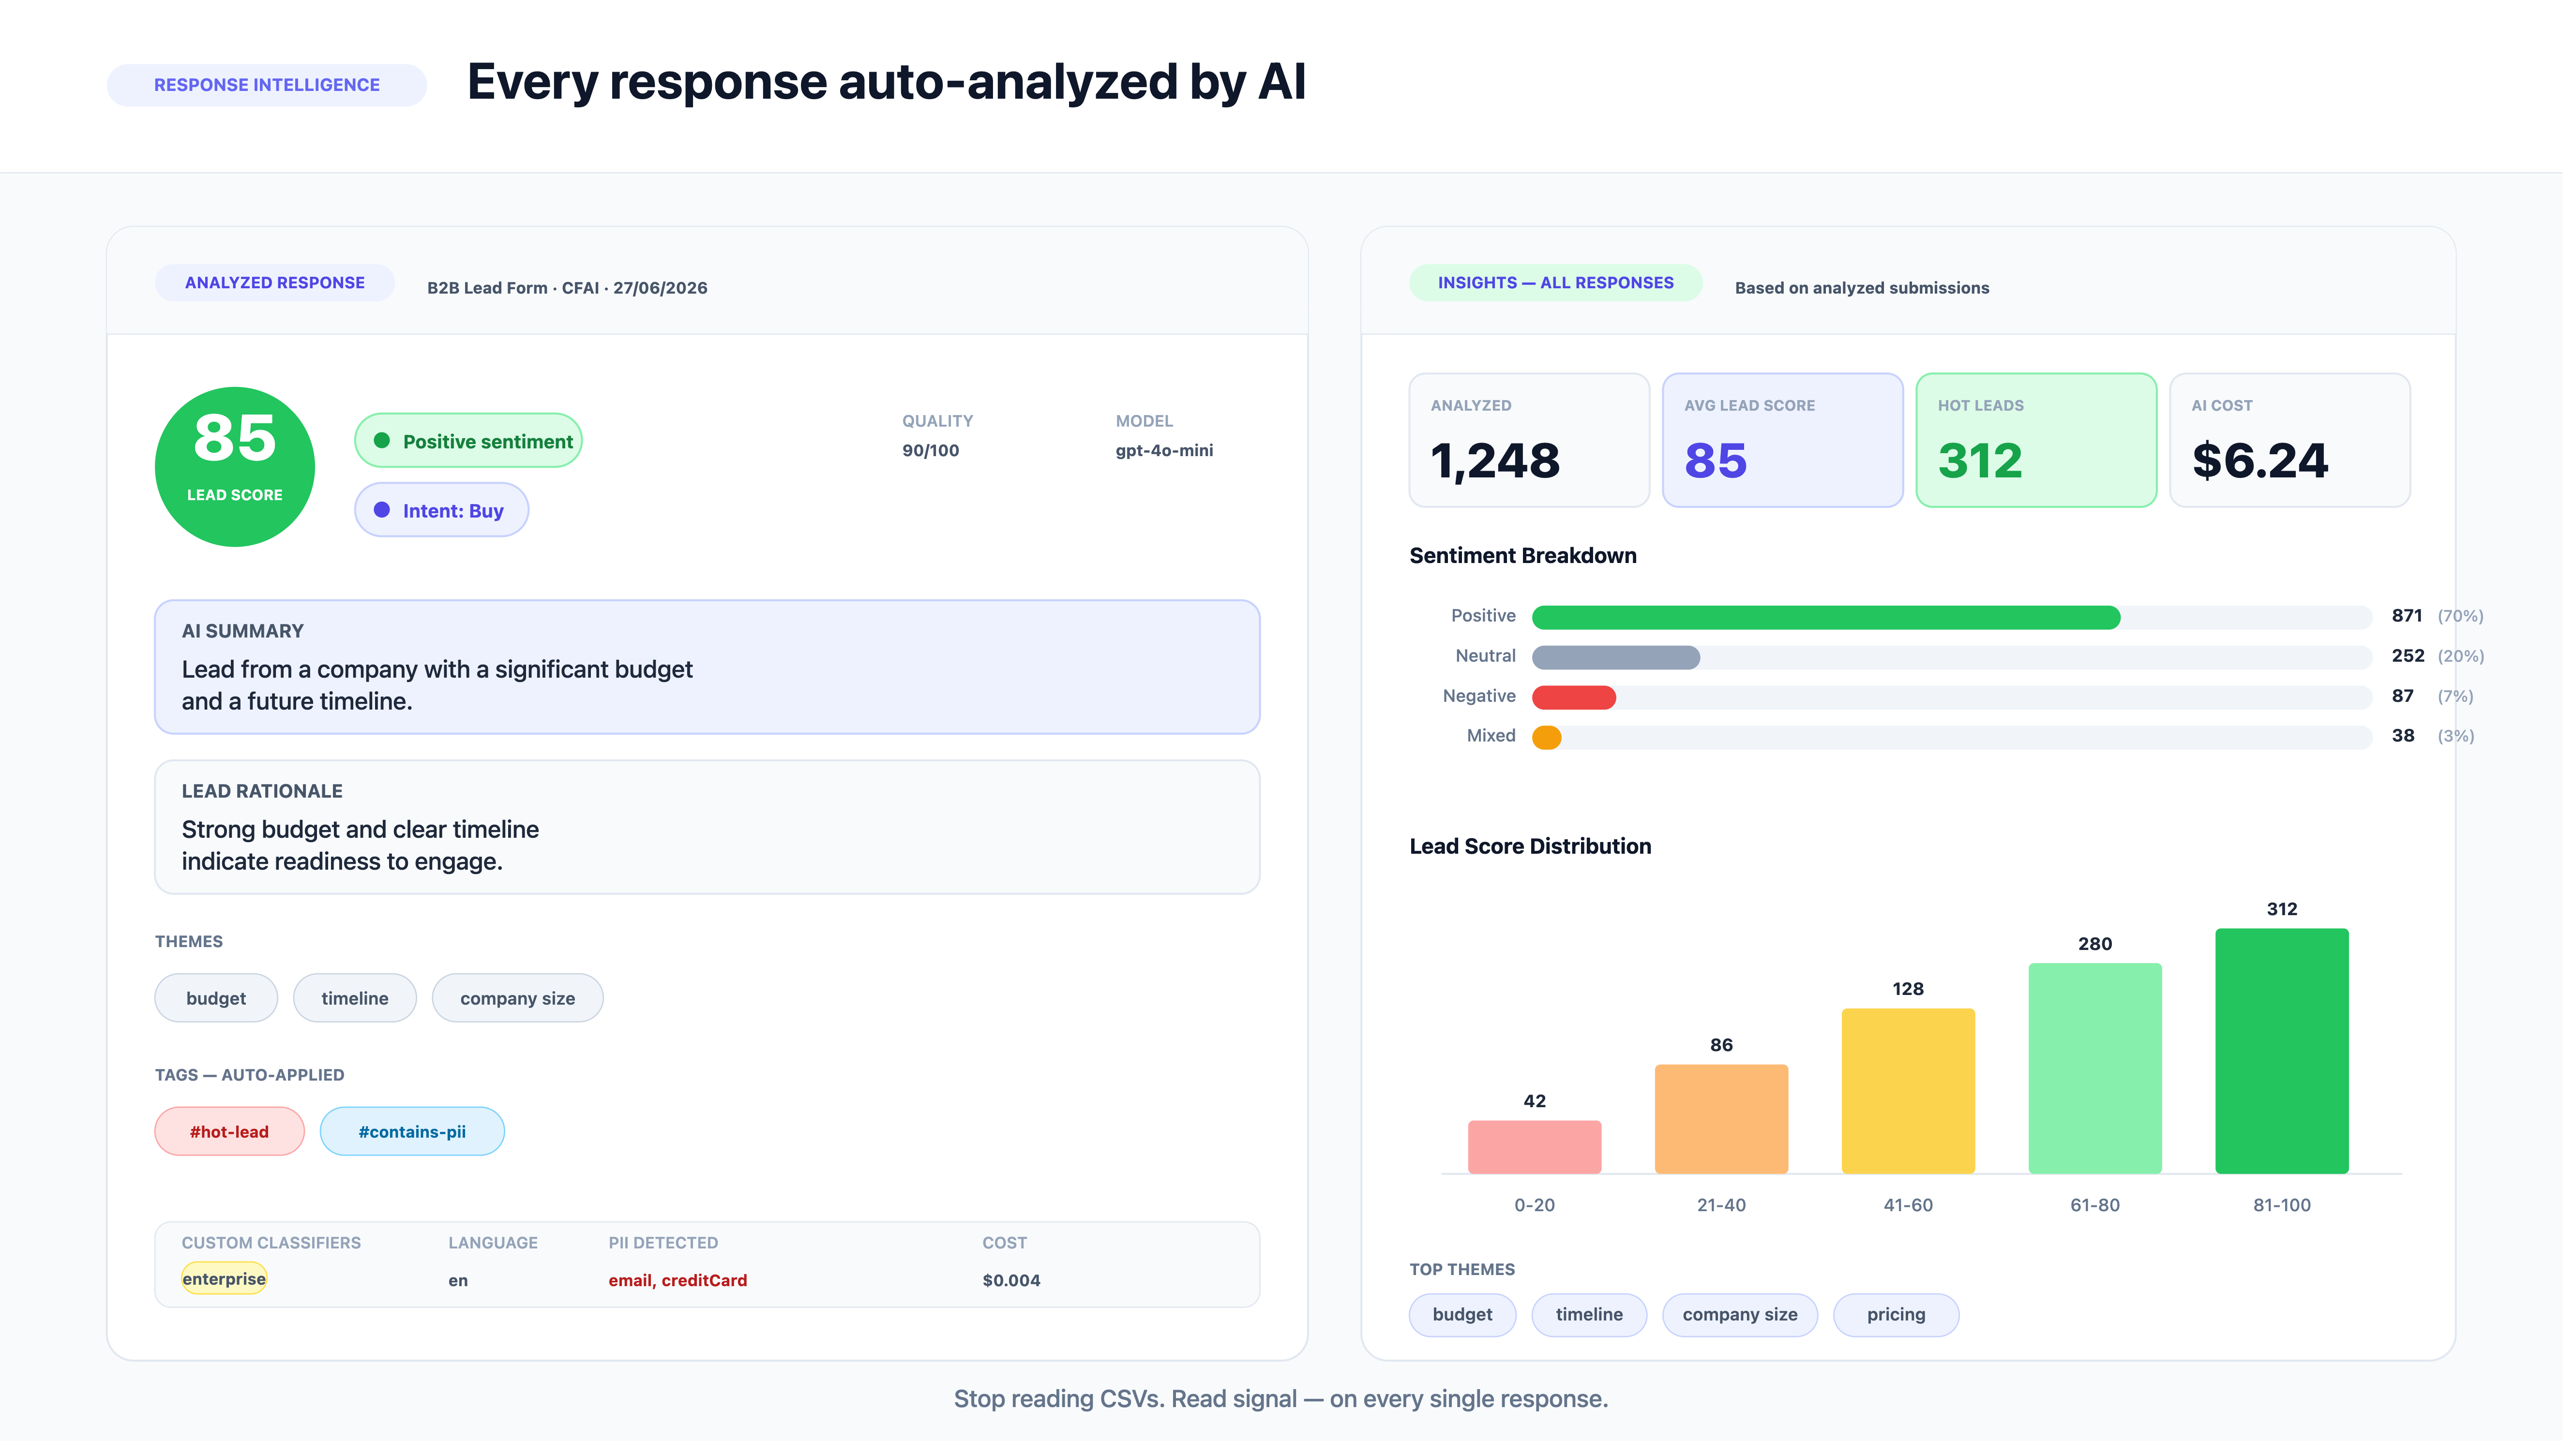The width and height of the screenshot is (2576, 1454).
Task: Click the model name gpt-4o-mini
Action: tap(1171, 453)
